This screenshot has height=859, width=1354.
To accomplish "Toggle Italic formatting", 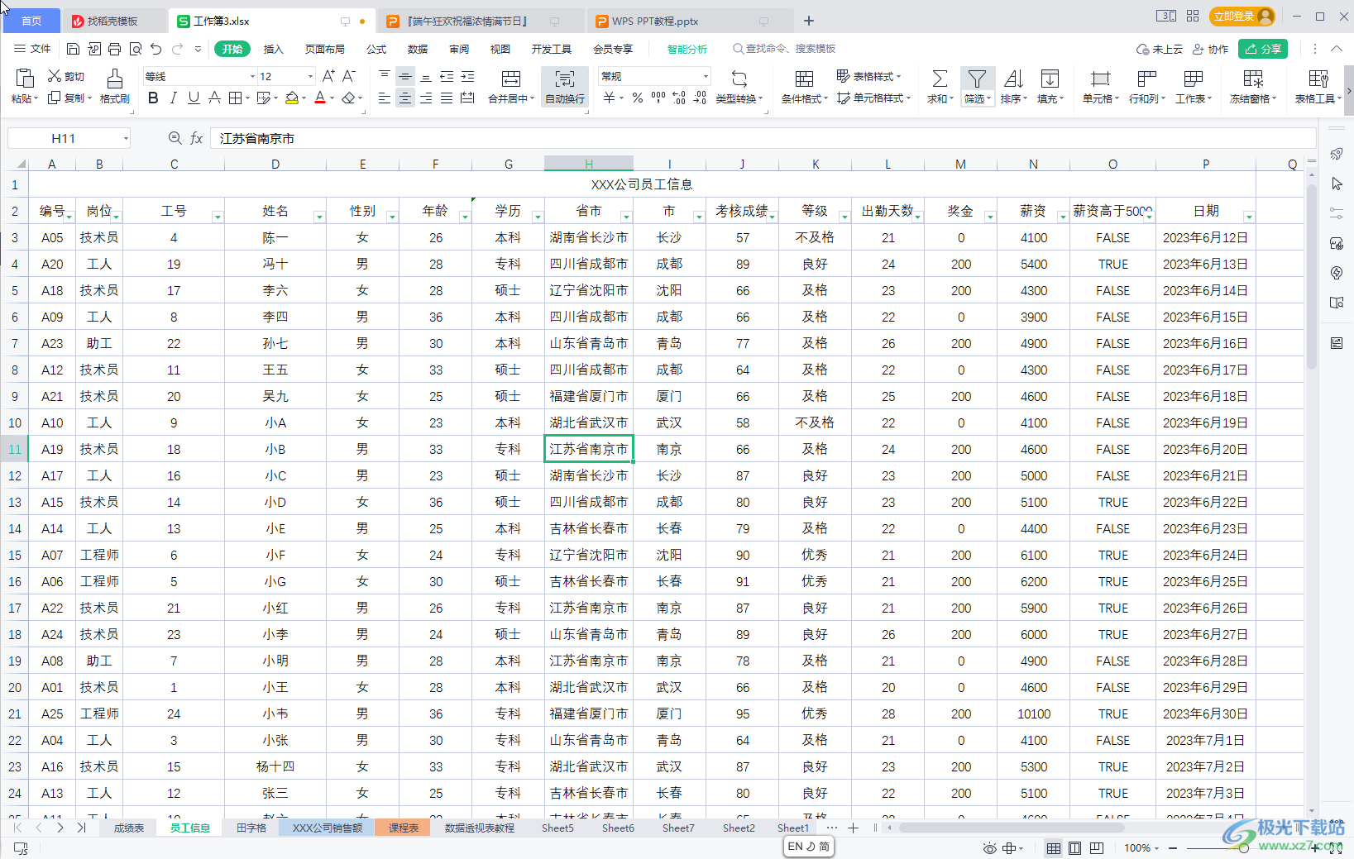I will 173,98.
